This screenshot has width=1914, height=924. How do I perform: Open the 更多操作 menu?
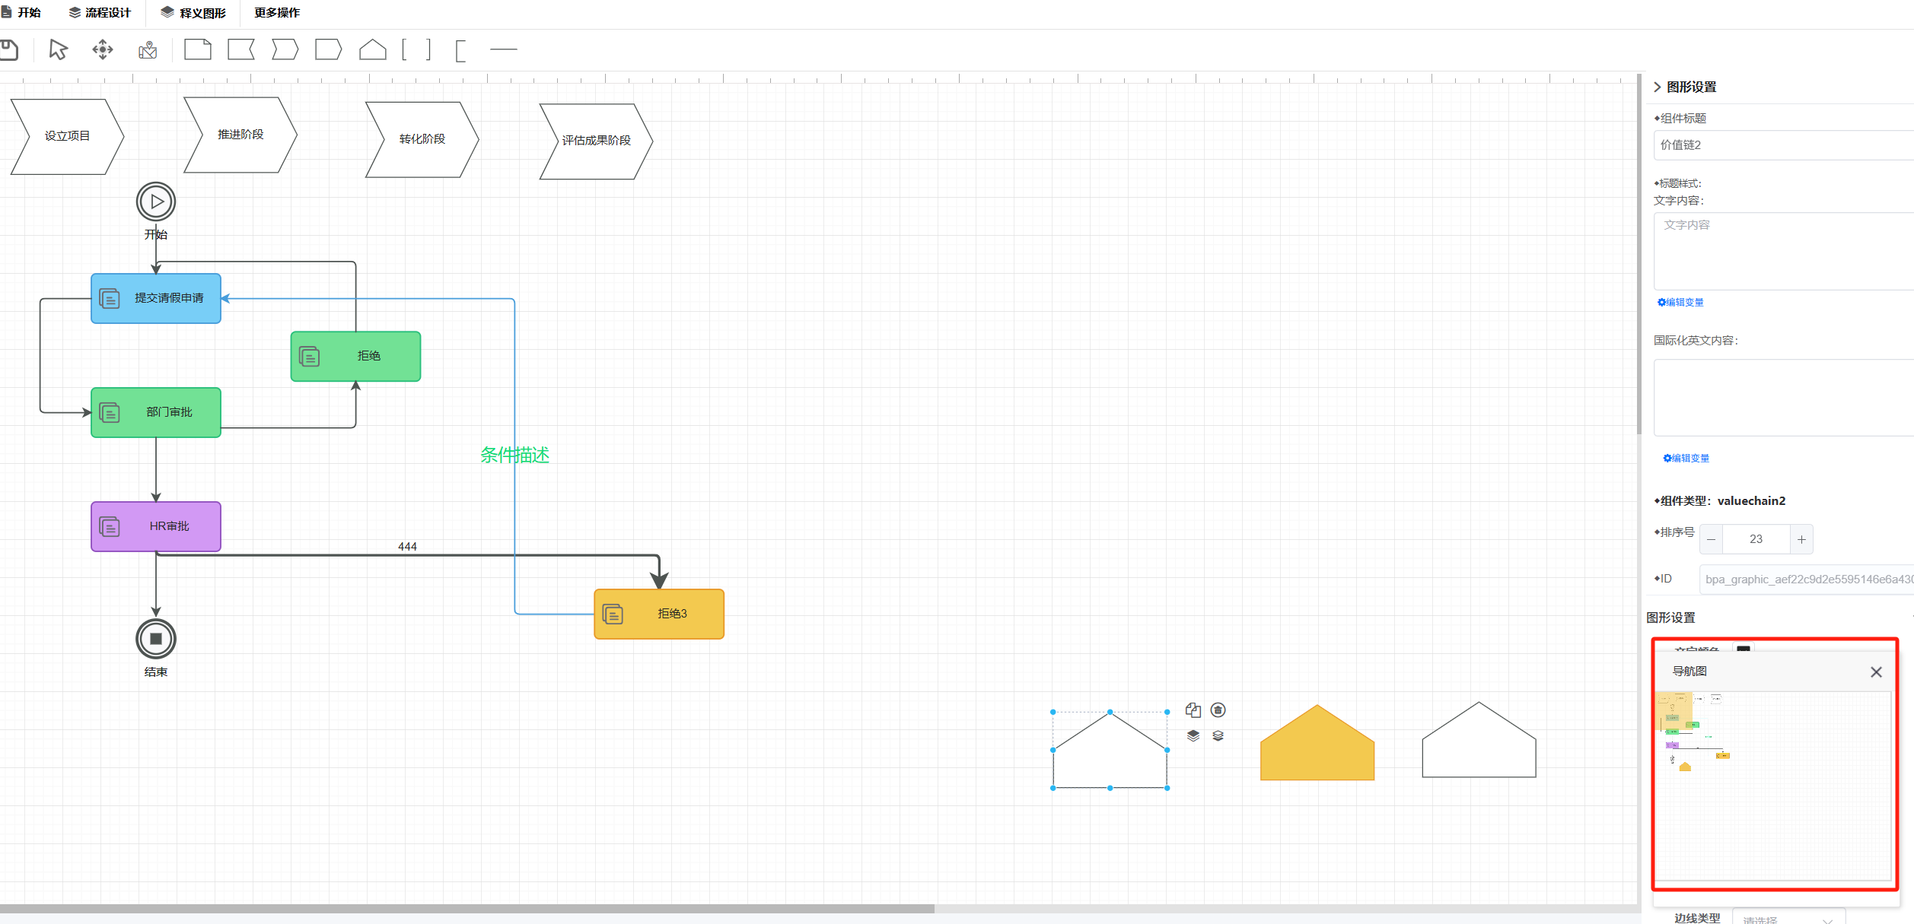click(x=277, y=13)
